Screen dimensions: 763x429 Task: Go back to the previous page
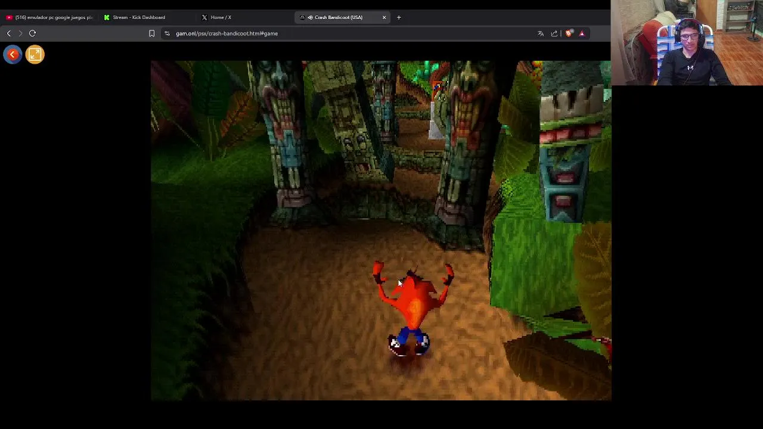pyautogui.click(x=8, y=33)
